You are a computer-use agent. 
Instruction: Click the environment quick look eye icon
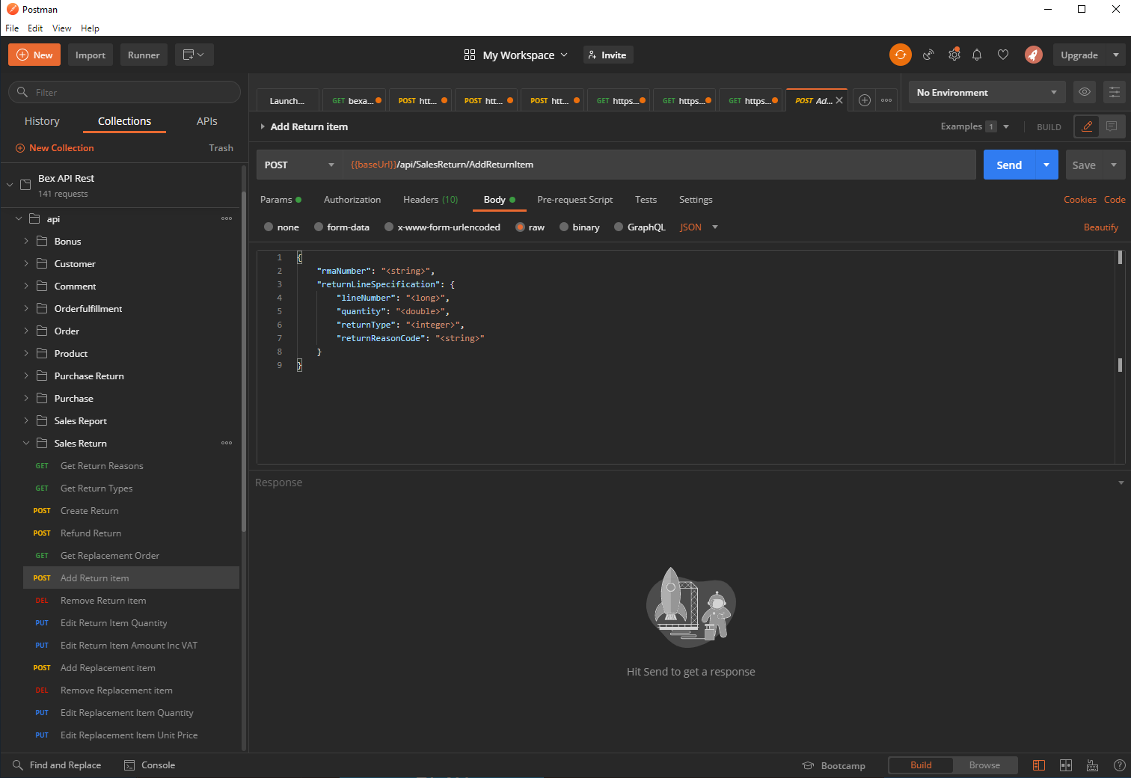click(1084, 92)
